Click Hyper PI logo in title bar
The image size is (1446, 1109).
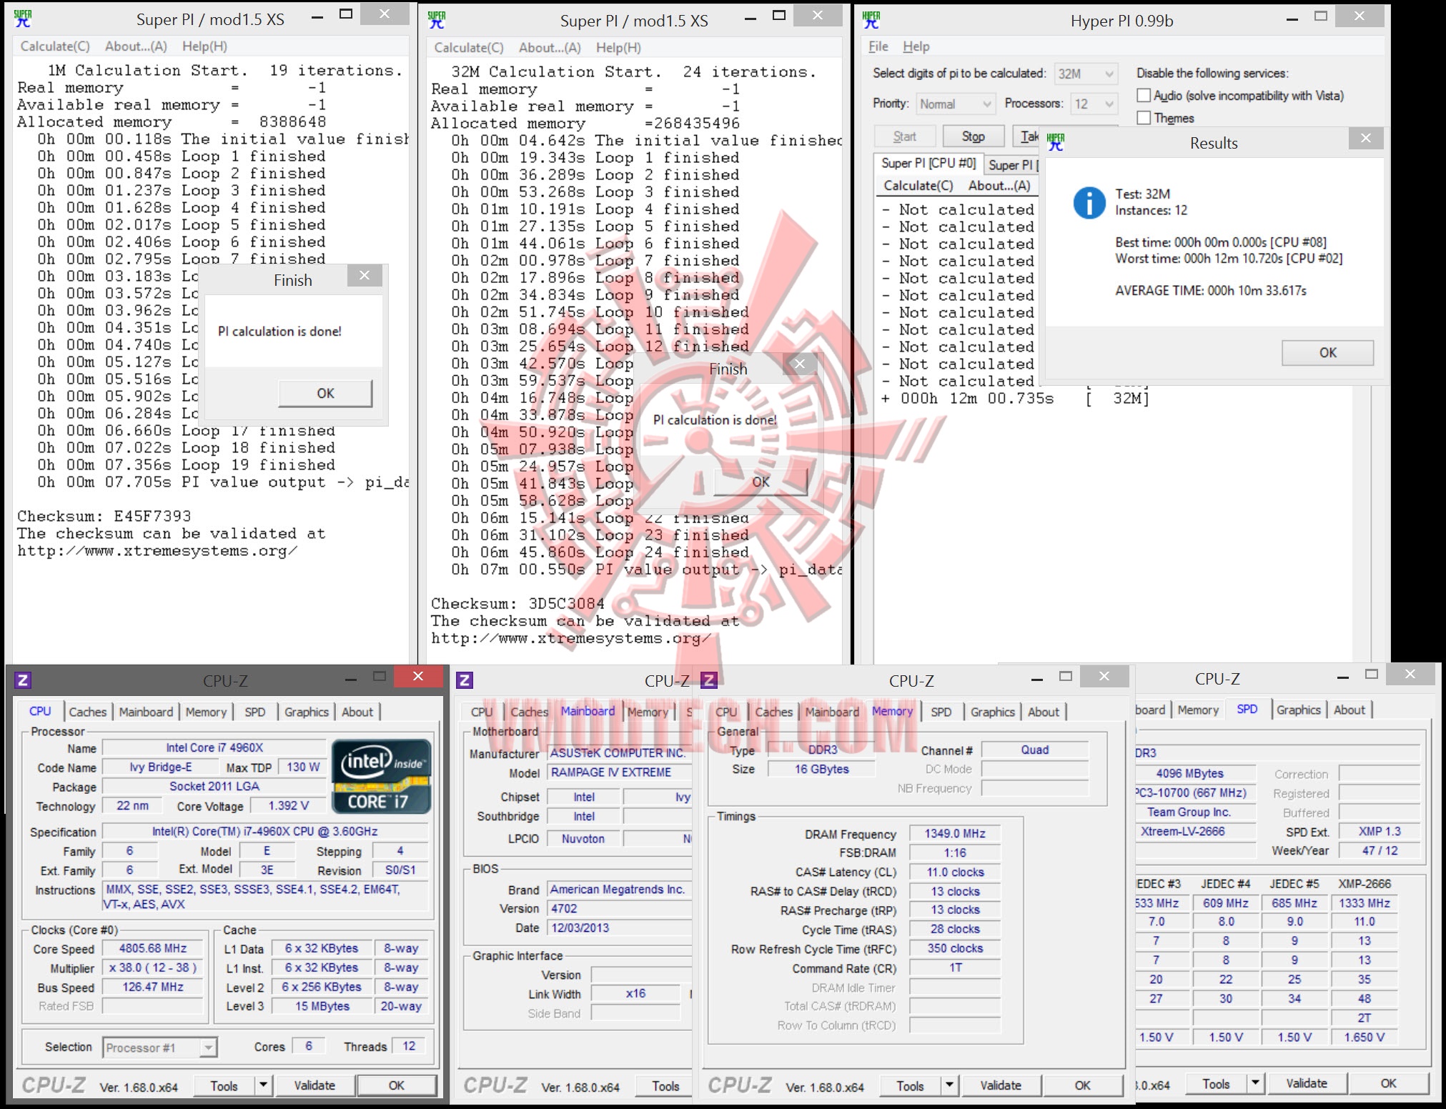871,19
